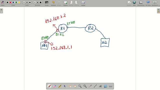Choose the large eraser size
Image resolution: width=160 pixels, height=90 pixels.
pos(40,2)
